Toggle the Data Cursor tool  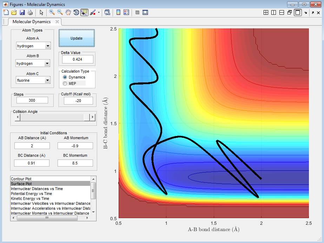pyautogui.click(x=84, y=12)
